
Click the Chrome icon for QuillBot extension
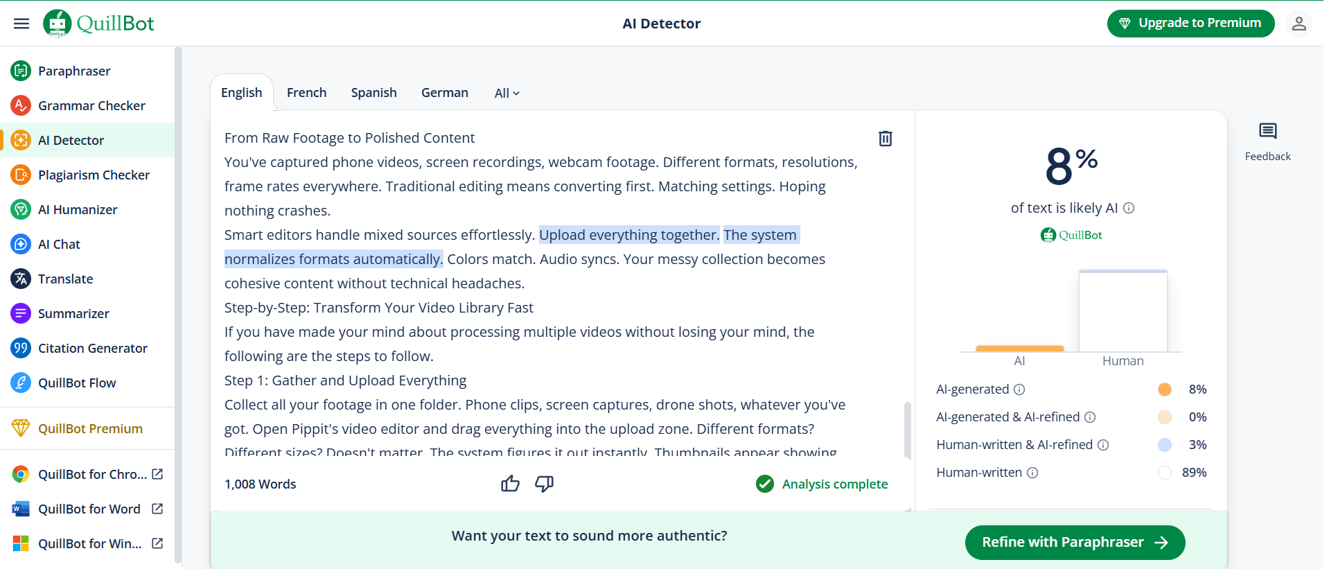pos(21,474)
